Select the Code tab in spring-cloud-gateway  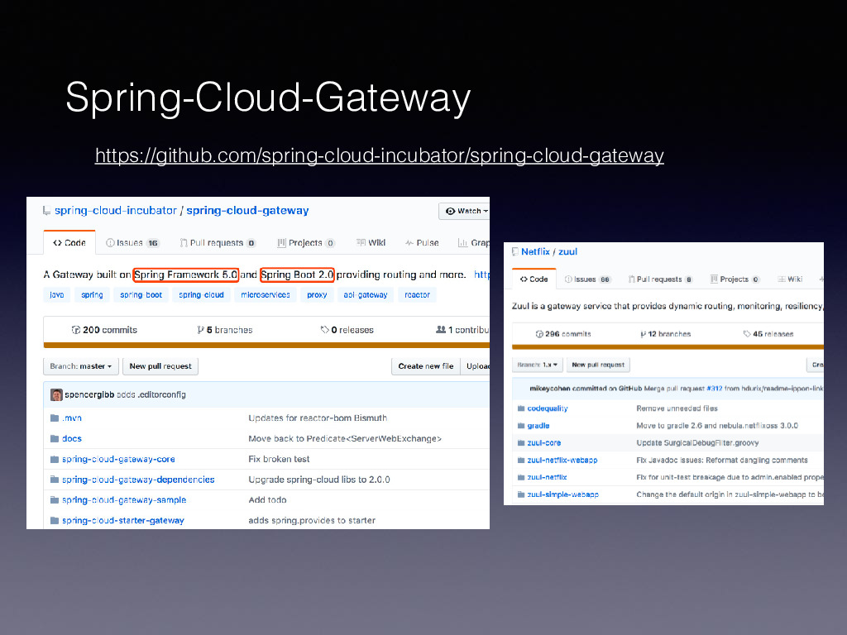pos(69,243)
